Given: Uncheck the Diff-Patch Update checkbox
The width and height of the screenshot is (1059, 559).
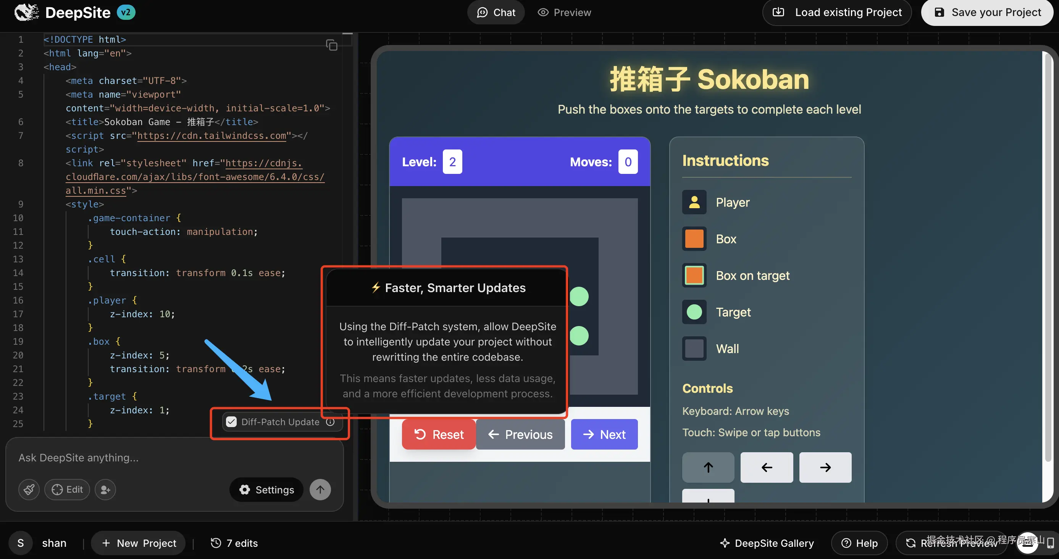Looking at the screenshot, I should click(x=231, y=422).
